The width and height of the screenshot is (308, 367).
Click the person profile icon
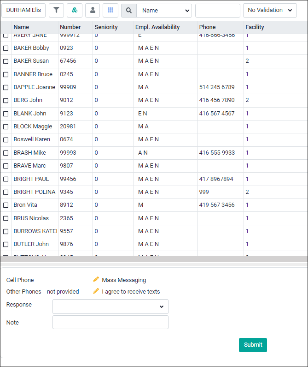(x=93, y=10)
